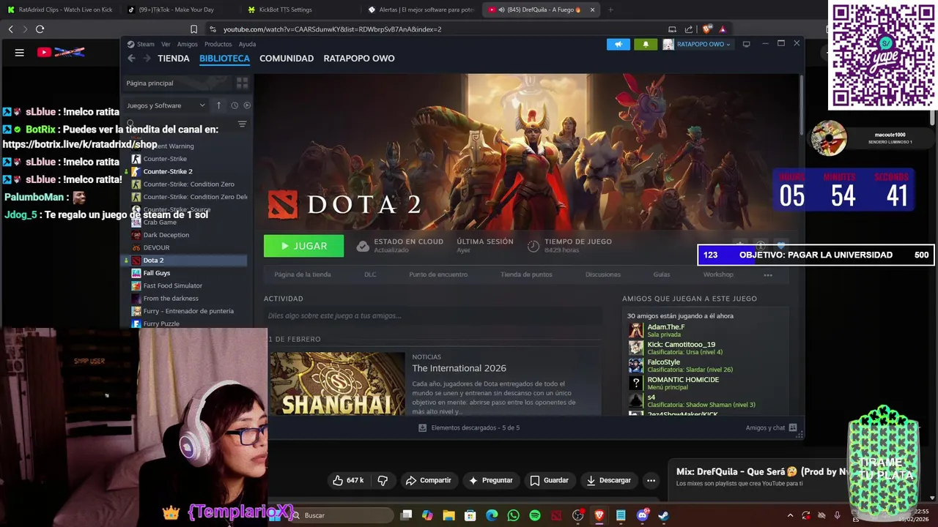Open the RATAPOPO OWO profile tab
Screen dimensions: 938x527
pos(359,59)
